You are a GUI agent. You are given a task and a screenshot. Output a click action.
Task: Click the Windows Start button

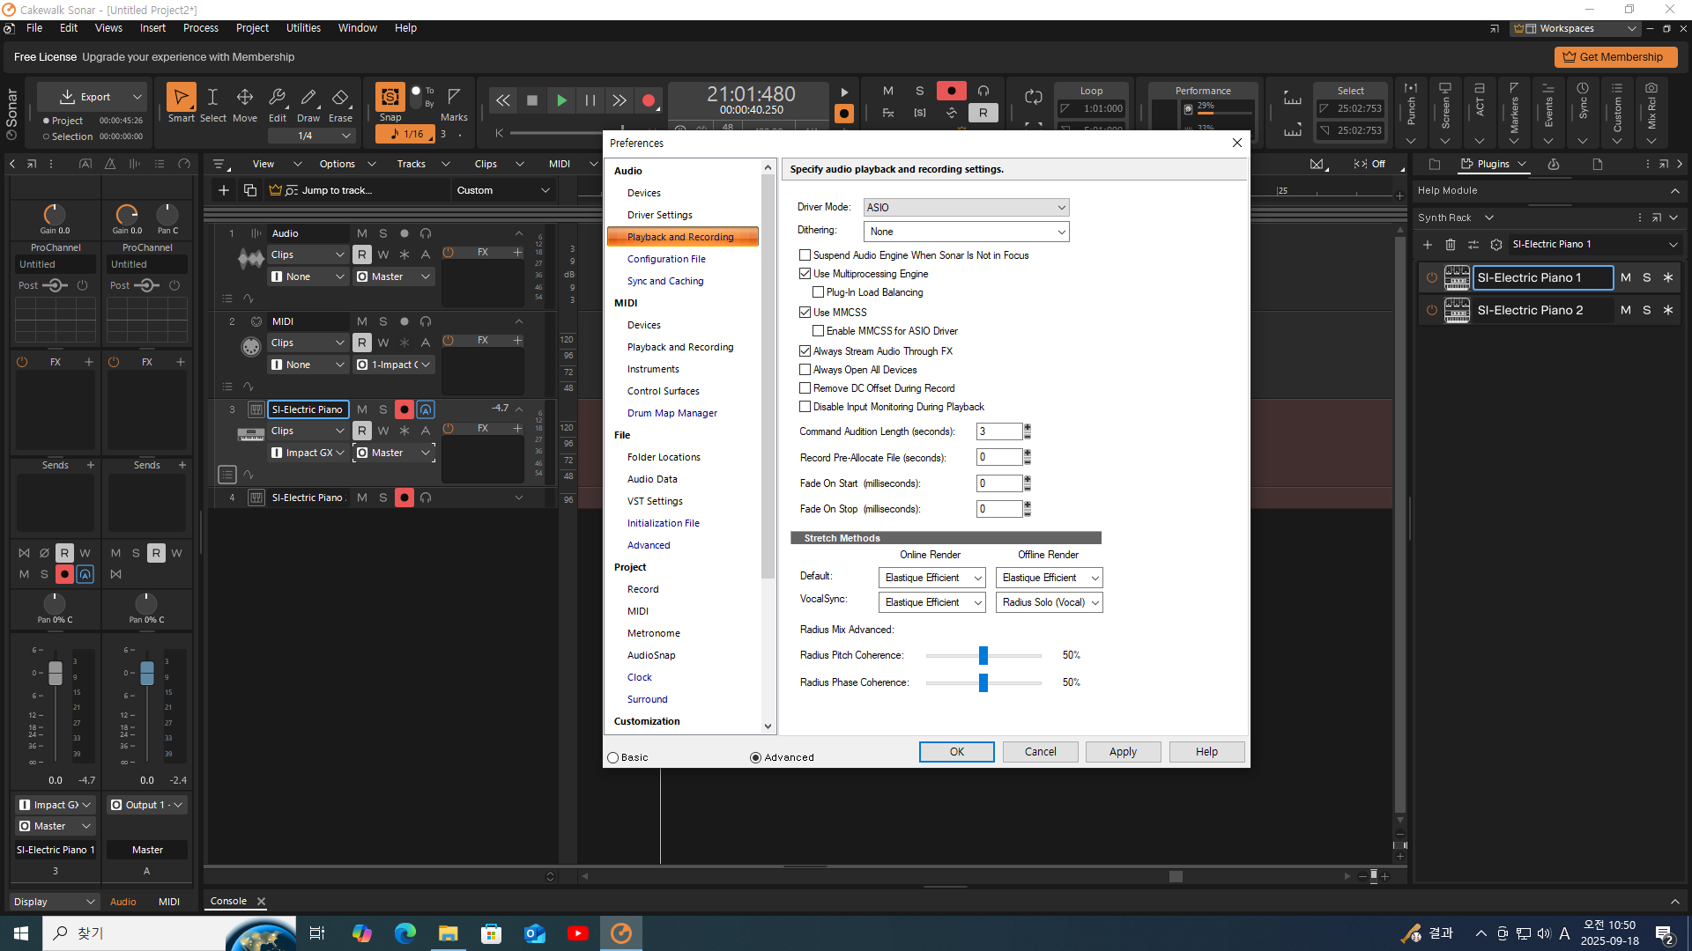click(x=21, y=933)
